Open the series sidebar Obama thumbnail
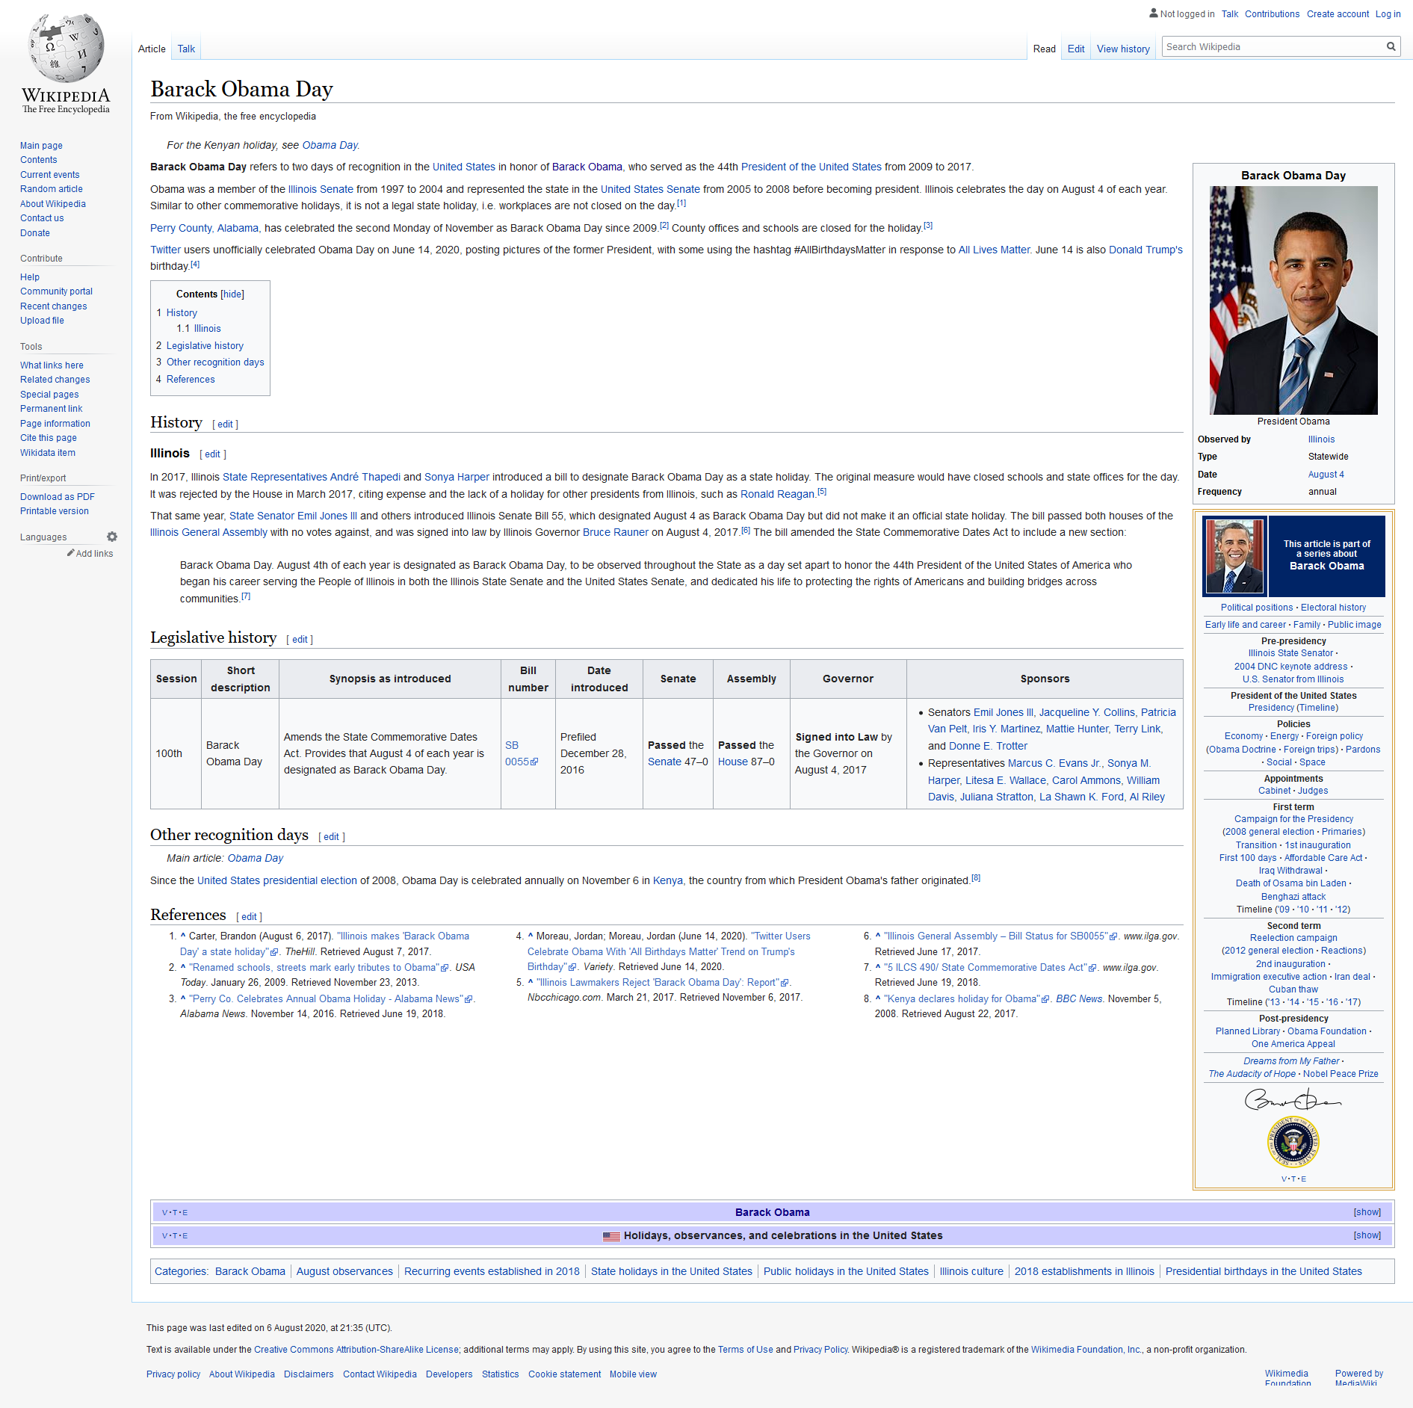Image resolution: width=1413 pixels, height=1408 pixels. 1235,556
